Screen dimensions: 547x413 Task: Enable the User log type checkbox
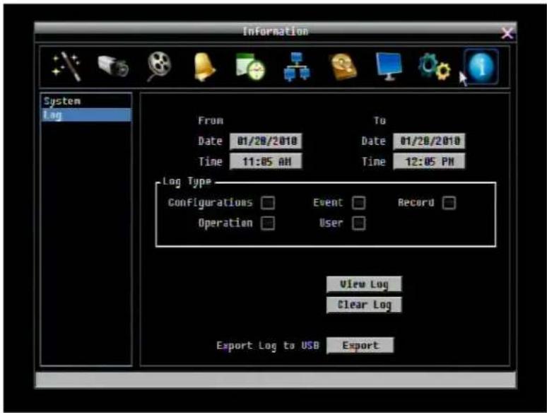(x=358, y=223)
